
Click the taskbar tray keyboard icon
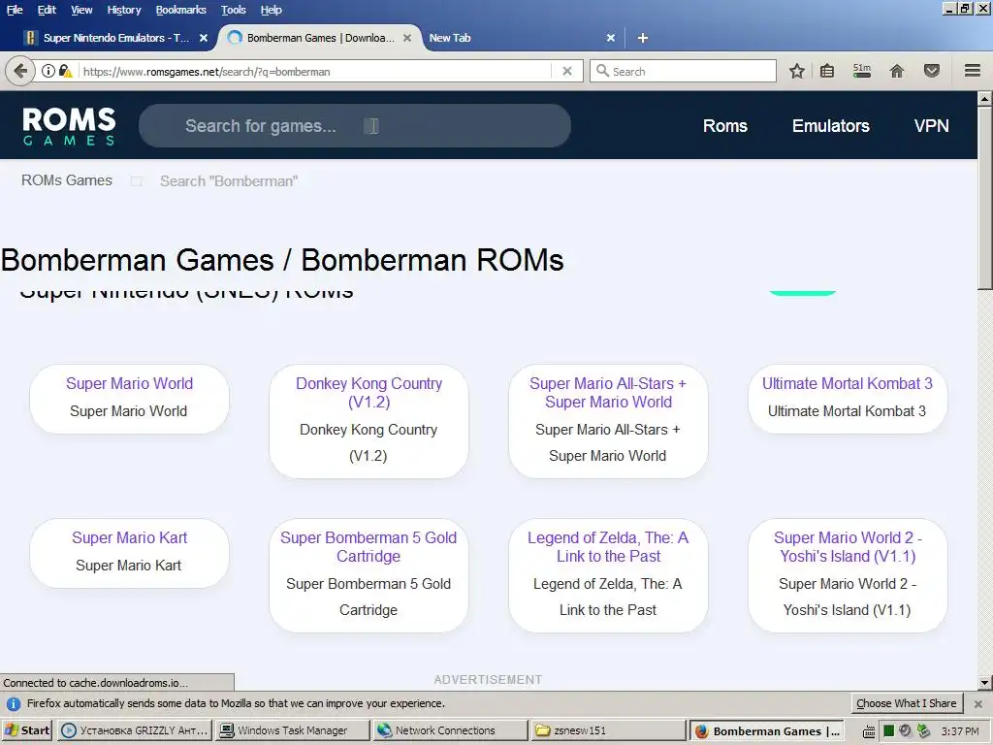869,731
